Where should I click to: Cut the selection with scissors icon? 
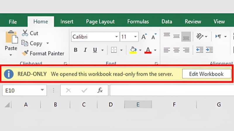pos(25,33)
